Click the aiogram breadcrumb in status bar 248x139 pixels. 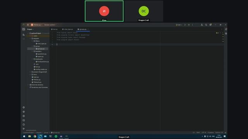[39, 133]
